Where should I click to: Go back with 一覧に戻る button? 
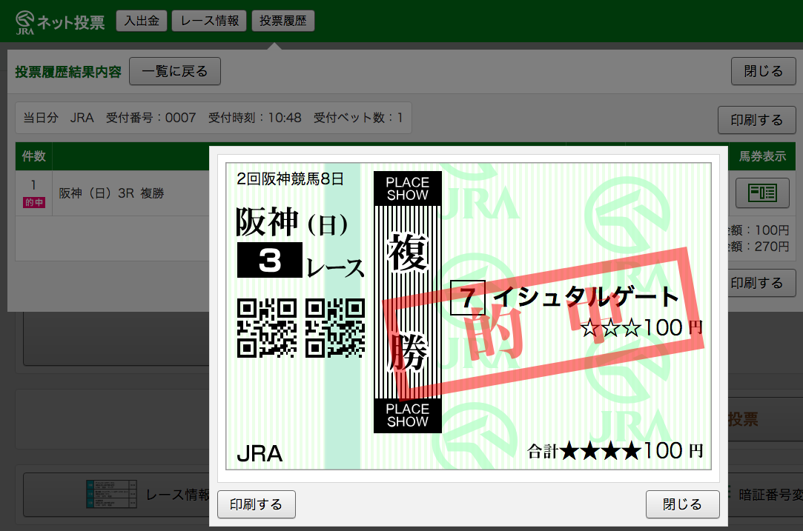[175, 71]
